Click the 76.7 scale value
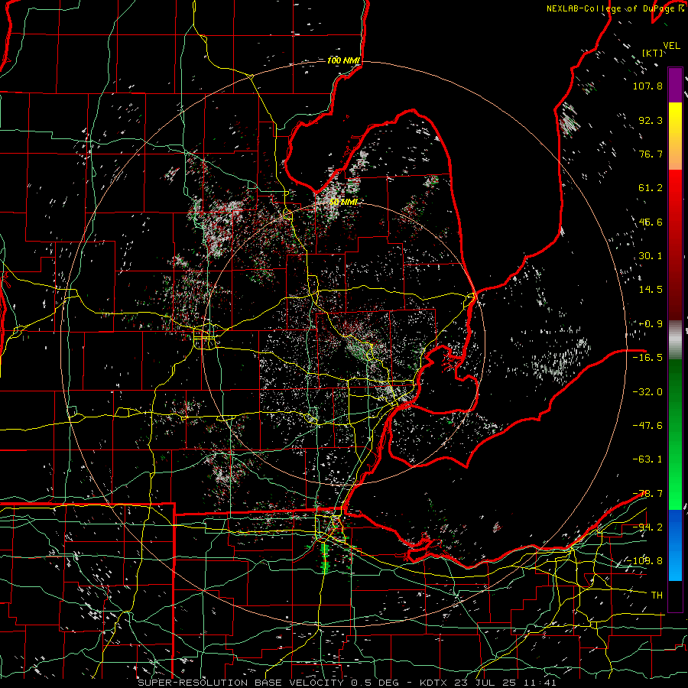The height and width of the screenshot is (688, 688). pyautogui.click(x=651, y=154)
